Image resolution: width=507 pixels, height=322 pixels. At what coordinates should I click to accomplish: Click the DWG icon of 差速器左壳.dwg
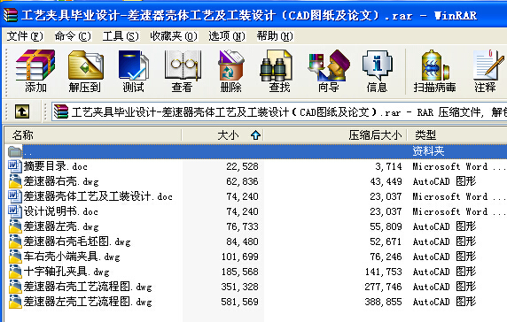click(x=15, y=226)
